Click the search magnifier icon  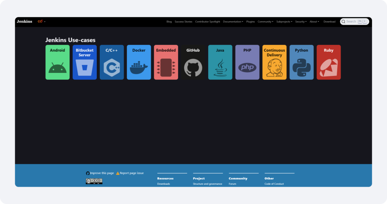tap(343, 22)
